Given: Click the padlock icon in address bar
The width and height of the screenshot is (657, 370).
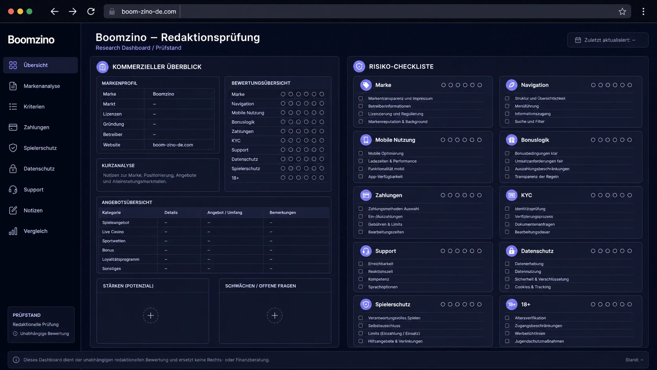Looking at the screenshot, I should click(x=112, y=11).
